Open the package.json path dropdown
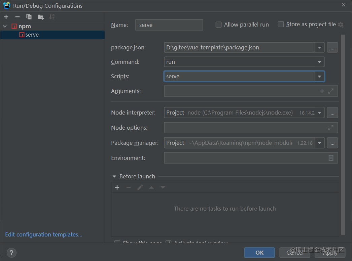The height and width of the screenshot is (261, 352). [x=319, y=47]
